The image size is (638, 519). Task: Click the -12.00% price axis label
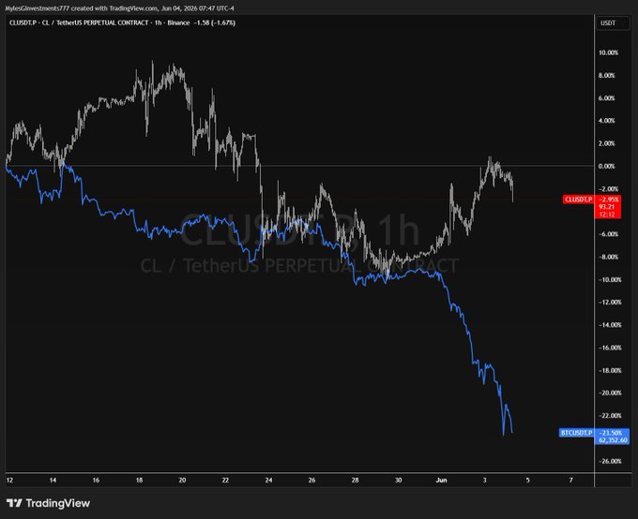(610, 303)
